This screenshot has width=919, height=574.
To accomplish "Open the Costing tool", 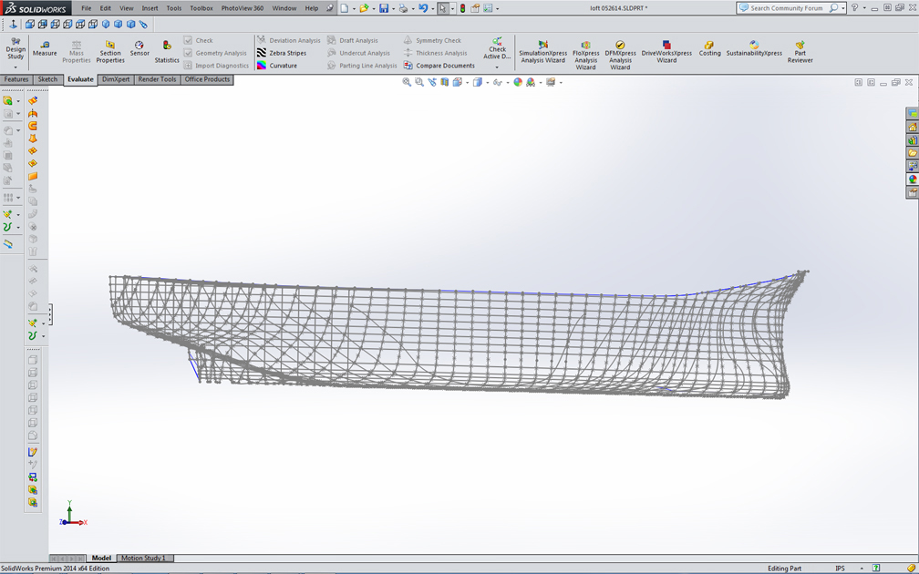I will pos(709,48).
